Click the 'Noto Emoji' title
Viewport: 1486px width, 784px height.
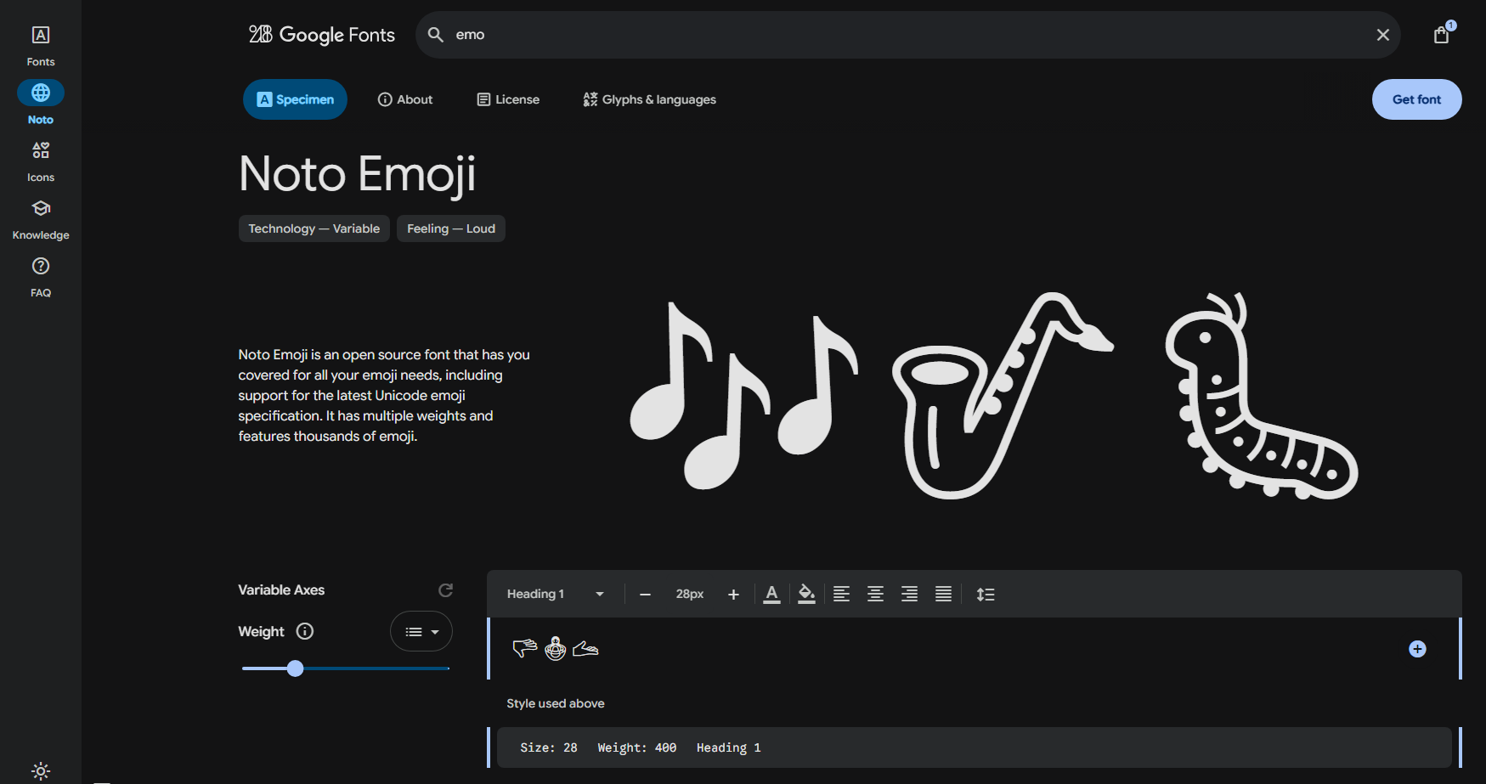coord(357,174)
